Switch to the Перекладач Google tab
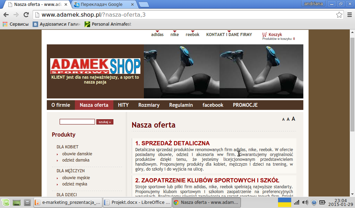Viewport: 355px width, 208px height. (x=102, y=5)
